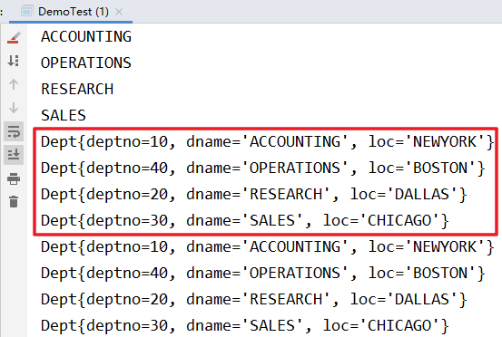Click the greyed Down arrow icon
502x337 pixels.
click(x=14, y=108)
